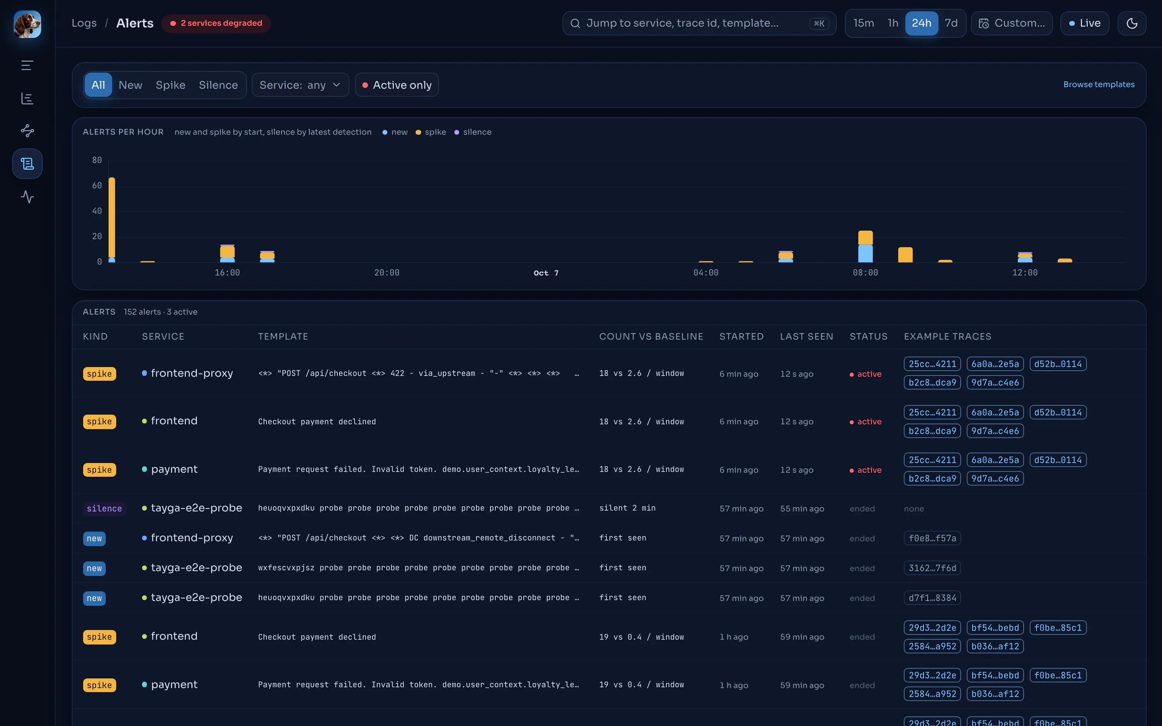Image resolution: width=1162 pixels, height=726 pixels.
Task: Select the New filter tab
Action: [130, 85]
